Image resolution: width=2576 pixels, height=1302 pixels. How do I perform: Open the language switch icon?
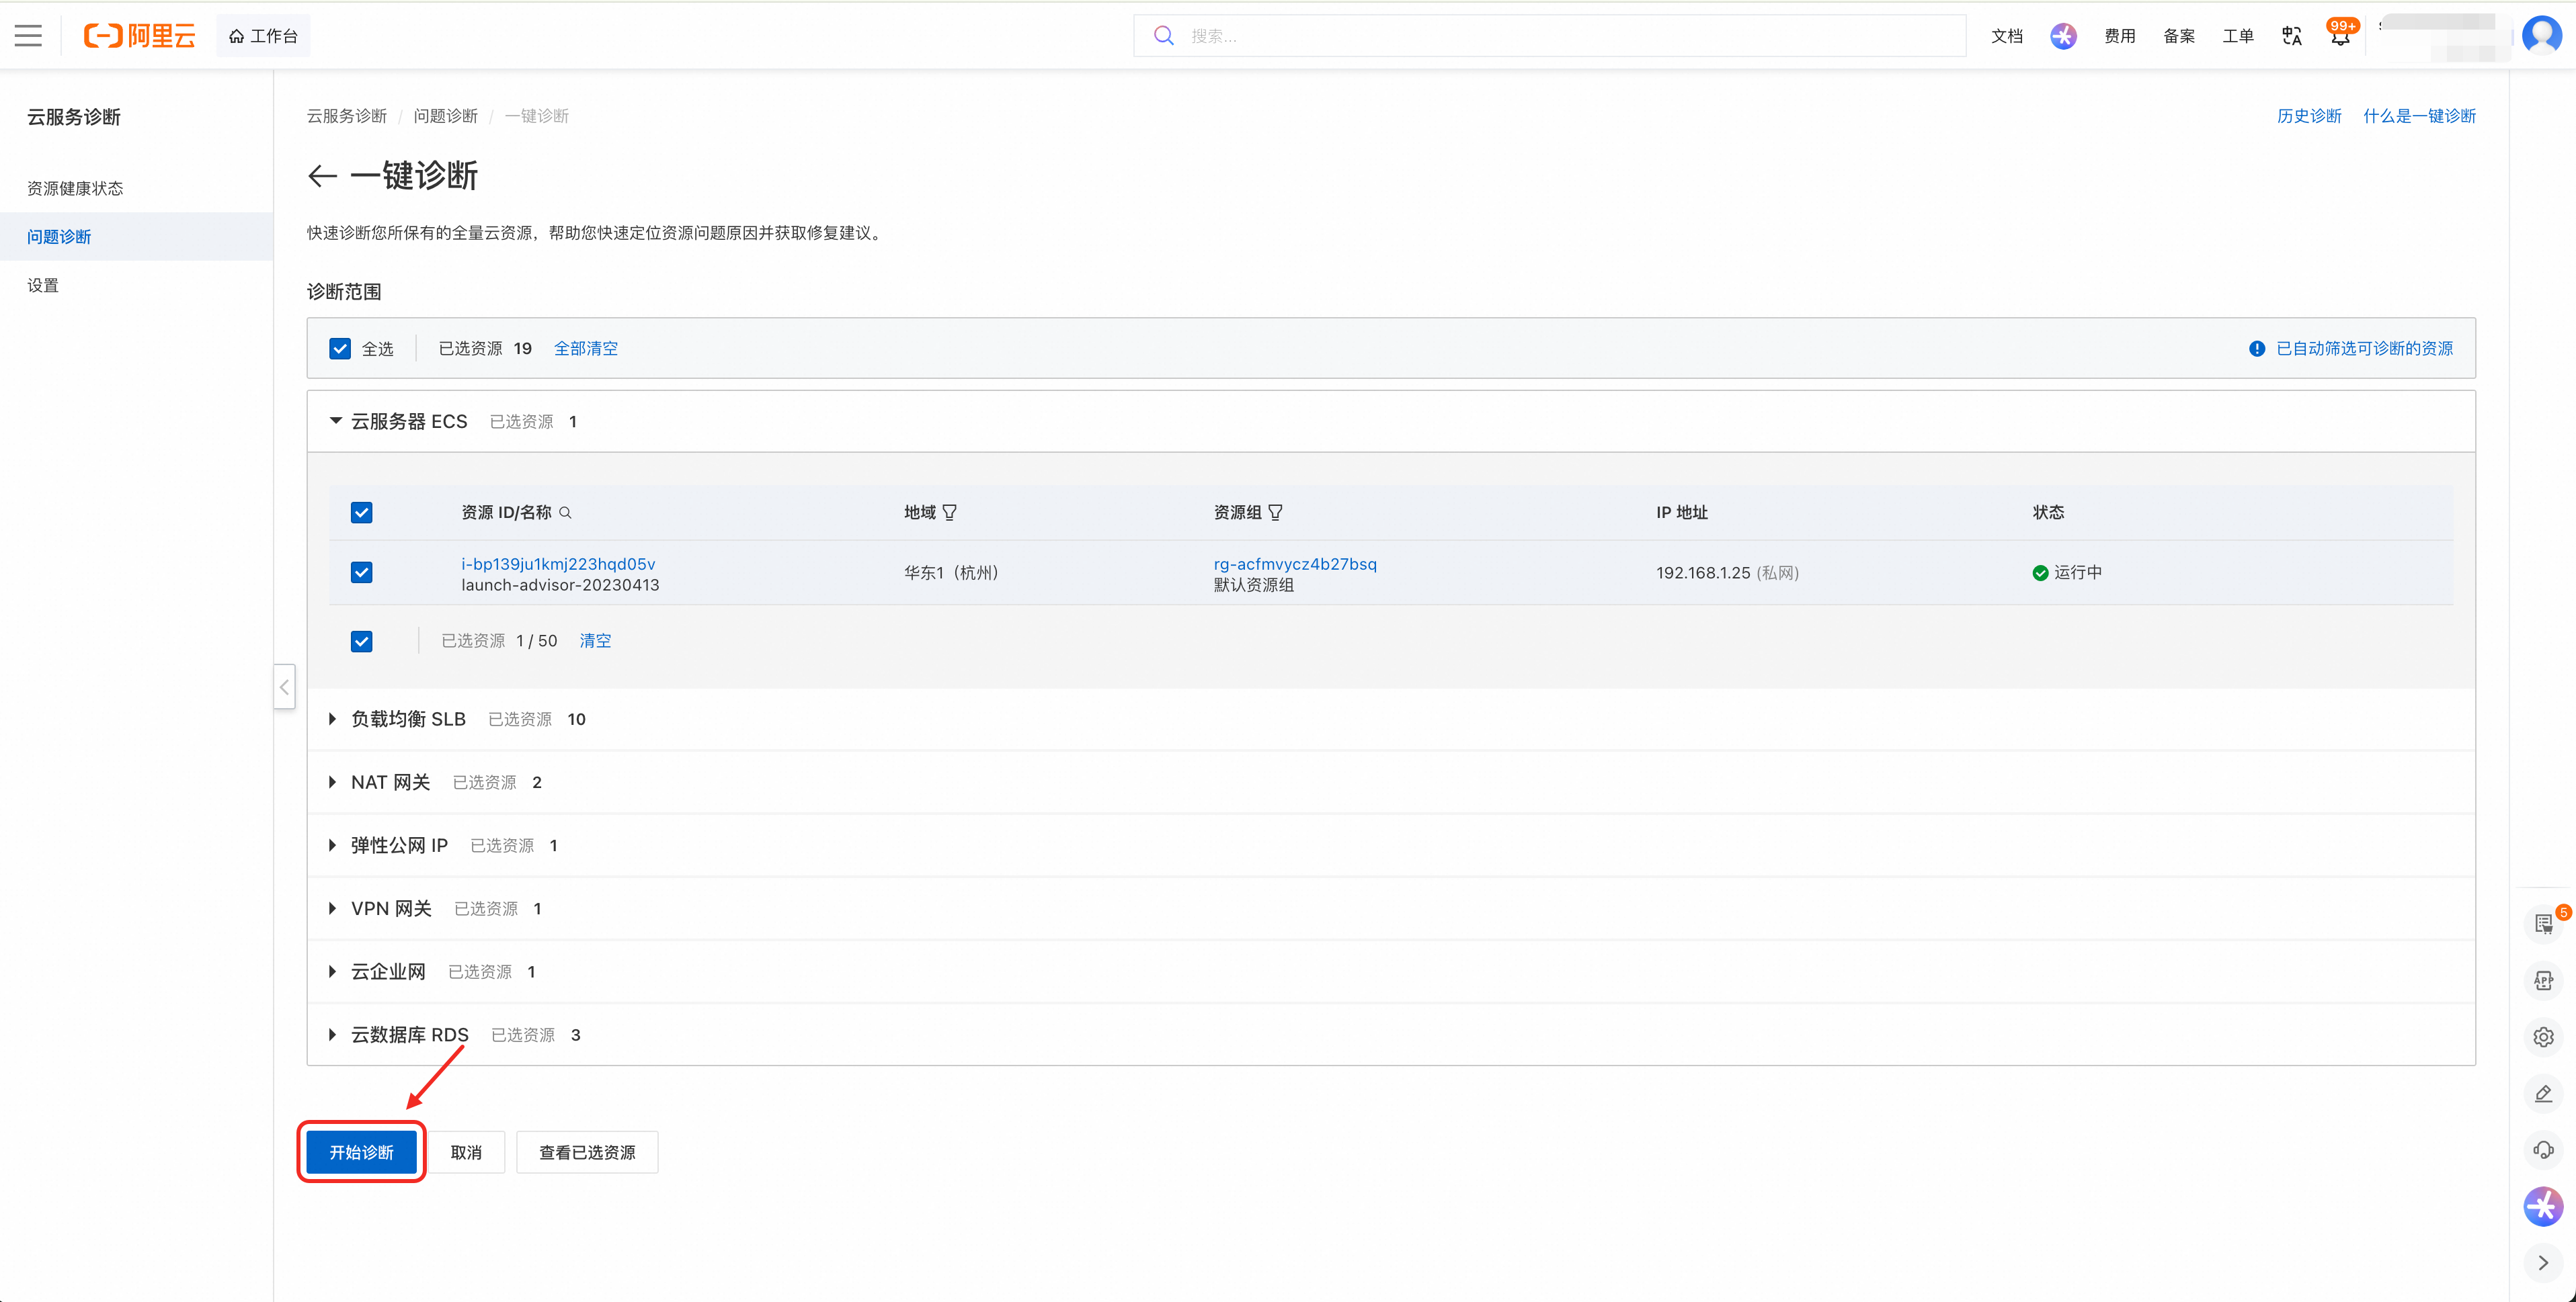coord(2292,36)
